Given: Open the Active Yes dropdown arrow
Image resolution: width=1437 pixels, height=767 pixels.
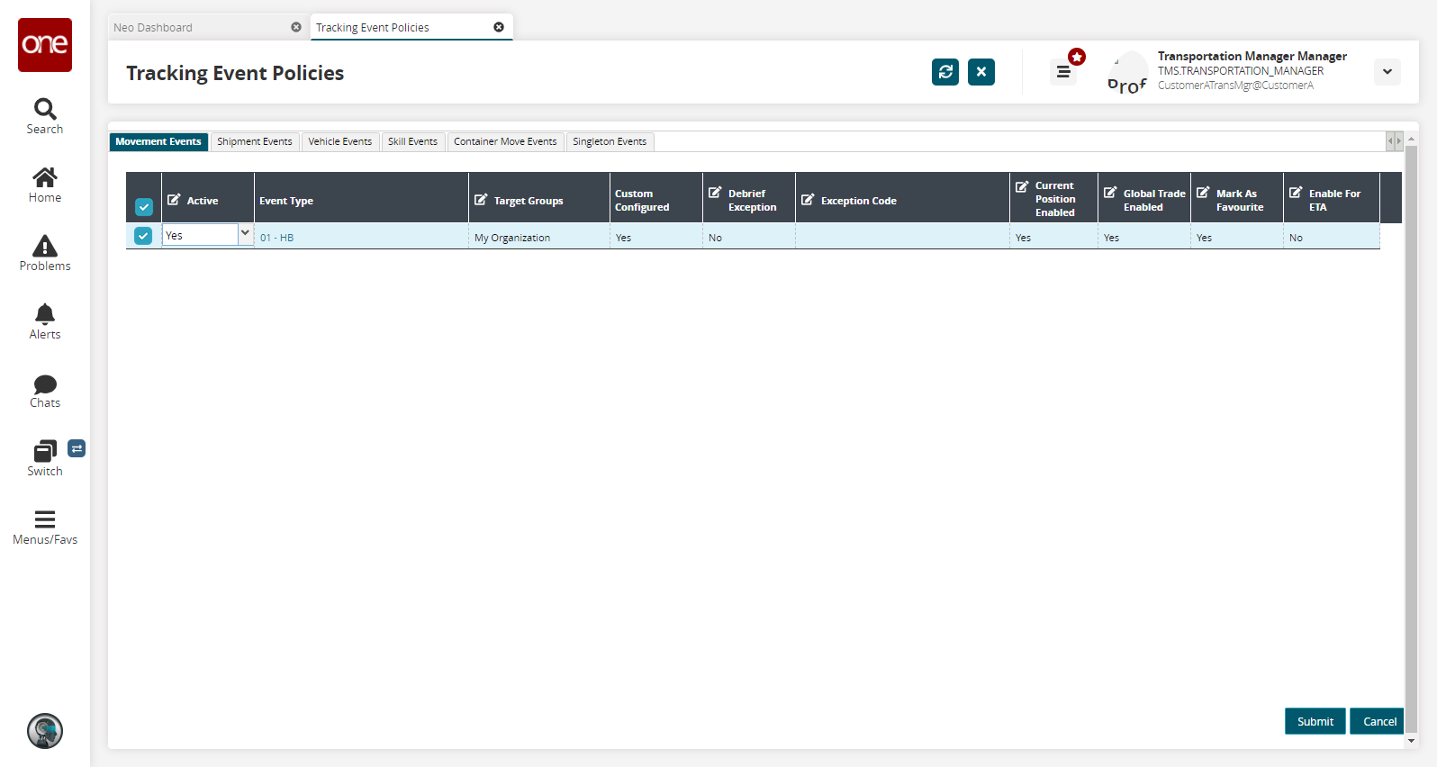Looking at the screenshot, I should point(245,234).
